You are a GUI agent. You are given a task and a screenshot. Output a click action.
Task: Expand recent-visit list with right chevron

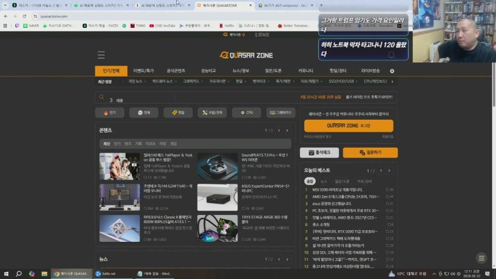[x=392, y=81]
